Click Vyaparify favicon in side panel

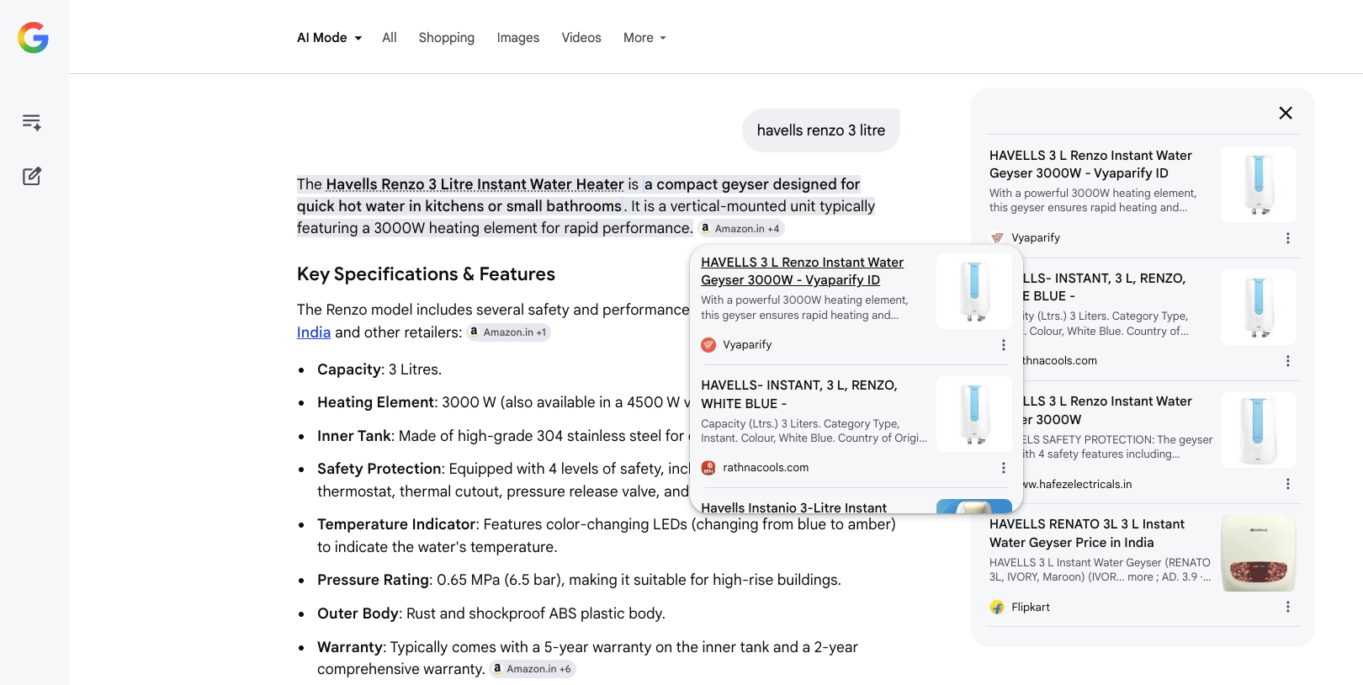[x=997, y=238]
